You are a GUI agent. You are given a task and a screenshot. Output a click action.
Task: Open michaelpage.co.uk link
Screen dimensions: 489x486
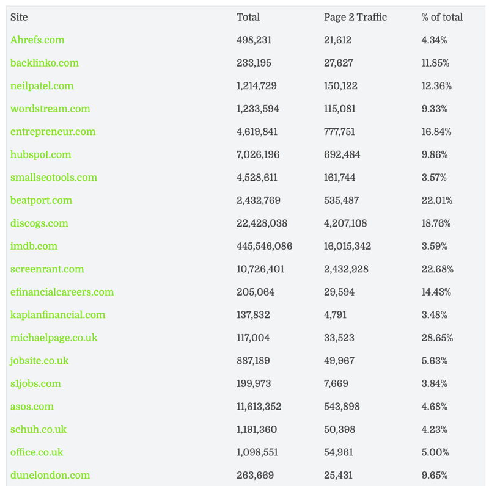pos(54,338)
